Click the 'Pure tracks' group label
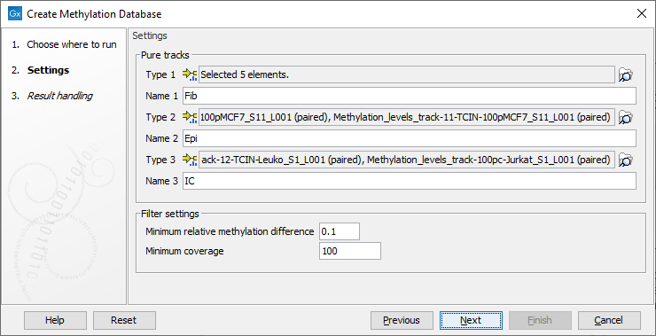The height and width of the screenshot is (336, 656). (x=165, y=55)
